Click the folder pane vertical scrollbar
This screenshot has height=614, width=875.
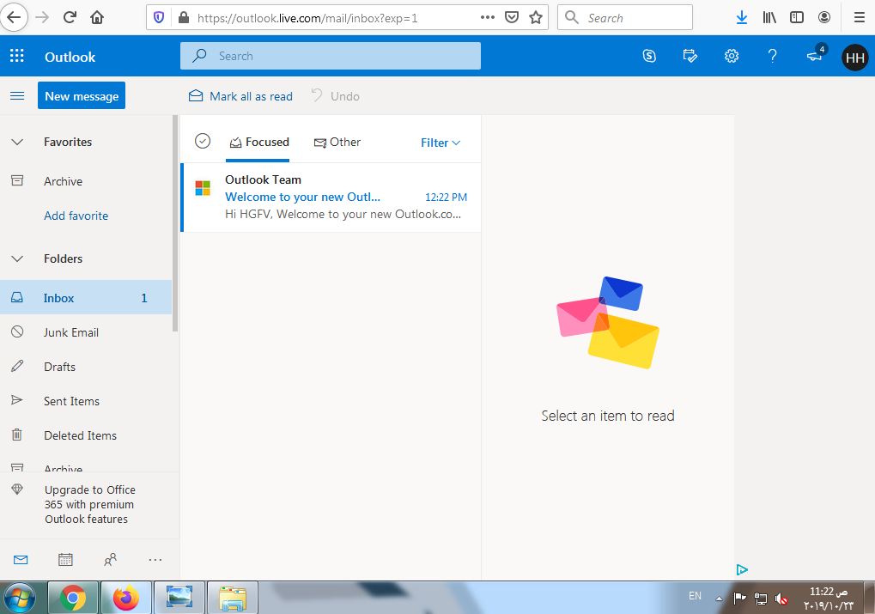click(175, 223)
